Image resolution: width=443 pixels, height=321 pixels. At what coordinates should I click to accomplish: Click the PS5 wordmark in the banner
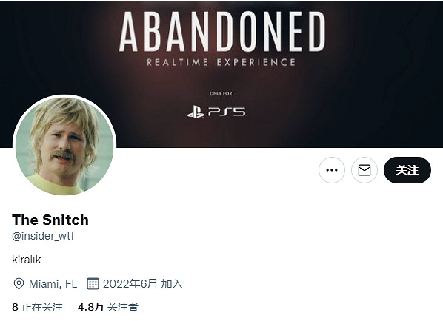pos(227,112)
